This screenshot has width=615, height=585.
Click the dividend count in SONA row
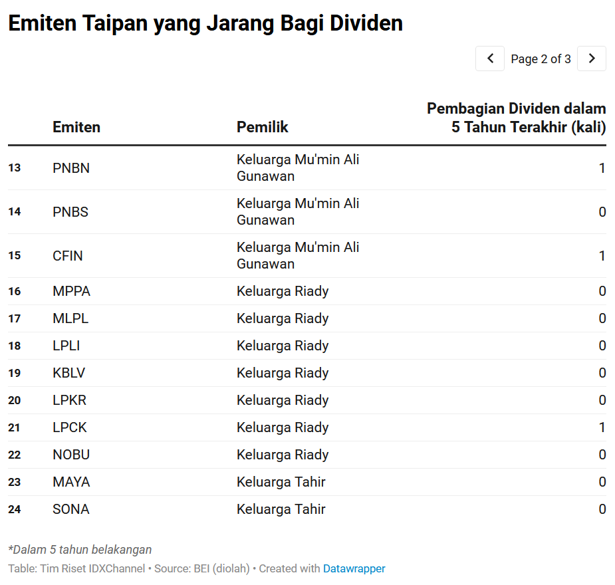click(x=602, y=509)
